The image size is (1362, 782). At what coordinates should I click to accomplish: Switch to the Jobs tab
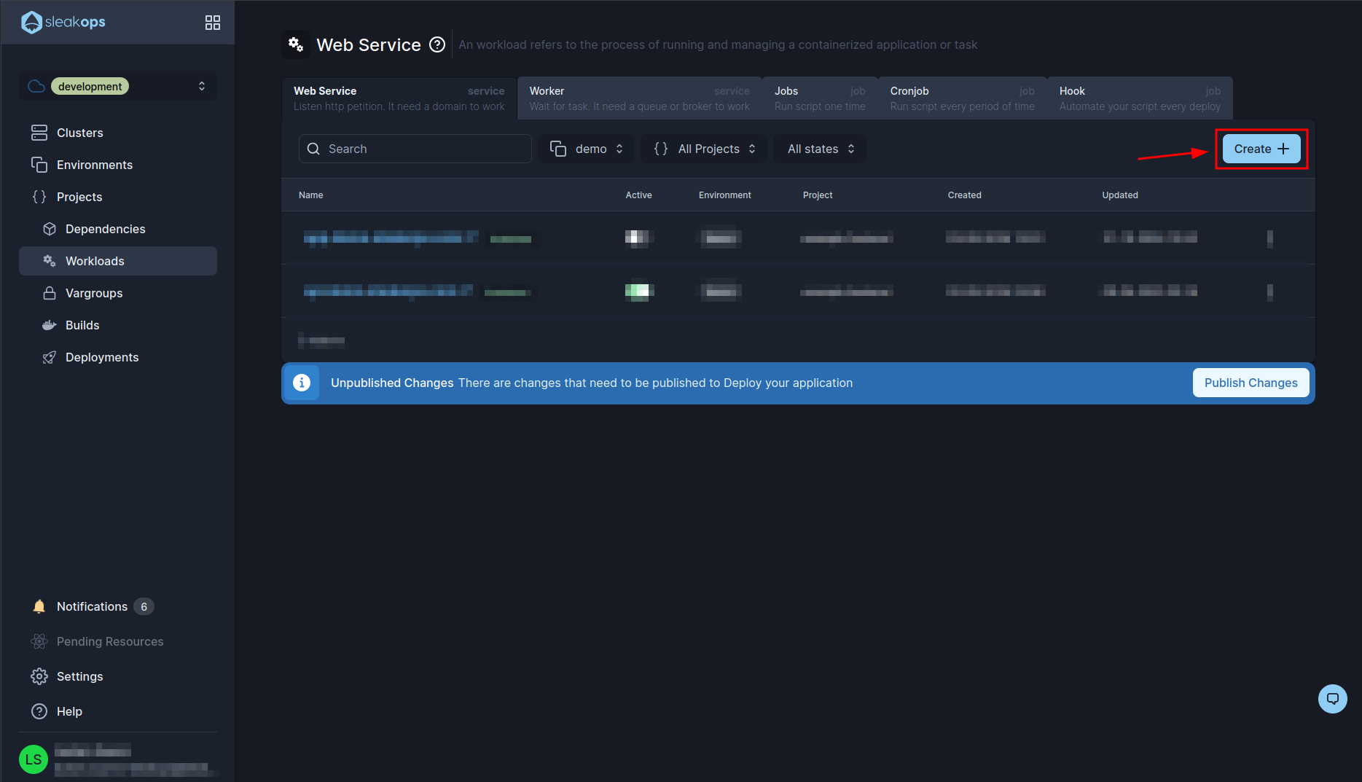[x=820, y=98]
